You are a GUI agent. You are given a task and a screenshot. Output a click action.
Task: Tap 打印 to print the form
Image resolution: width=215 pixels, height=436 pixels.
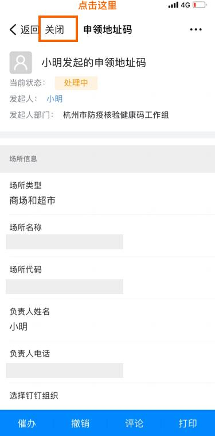coord(188,423)
